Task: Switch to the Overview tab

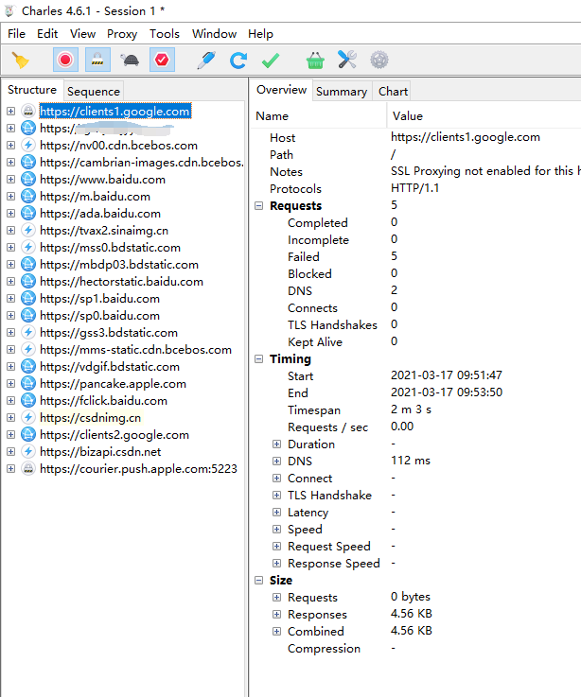Action: click(x=281, y=90)
